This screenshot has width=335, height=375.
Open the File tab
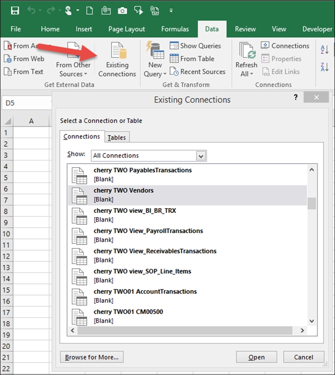click(x=16, y=29)
